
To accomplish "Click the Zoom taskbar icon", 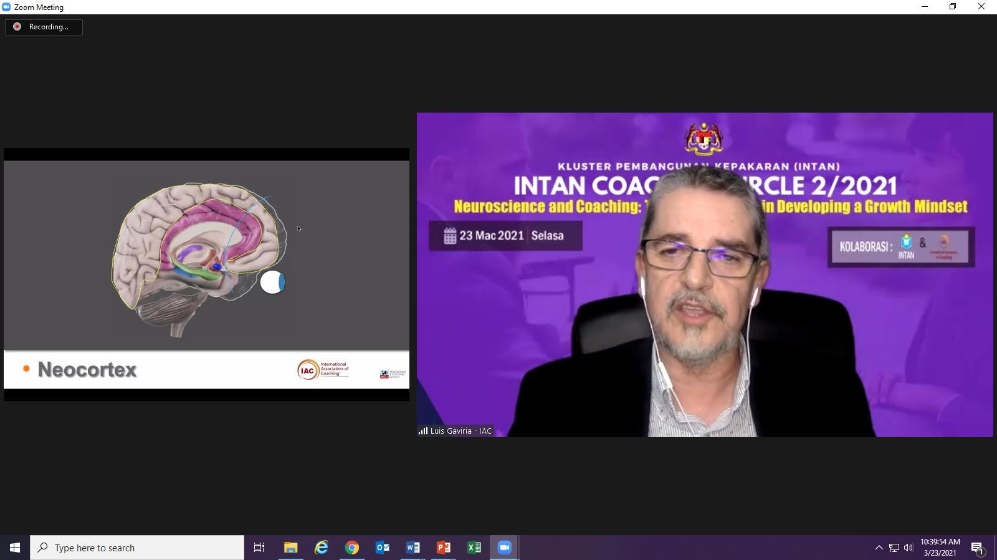I will click(x=505, y=548).
